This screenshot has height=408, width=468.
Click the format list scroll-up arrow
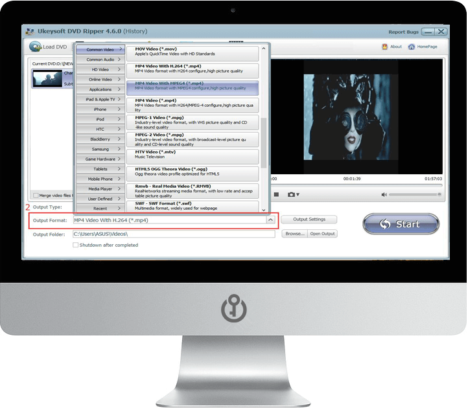pyautogui.click(x=263, y=49)
